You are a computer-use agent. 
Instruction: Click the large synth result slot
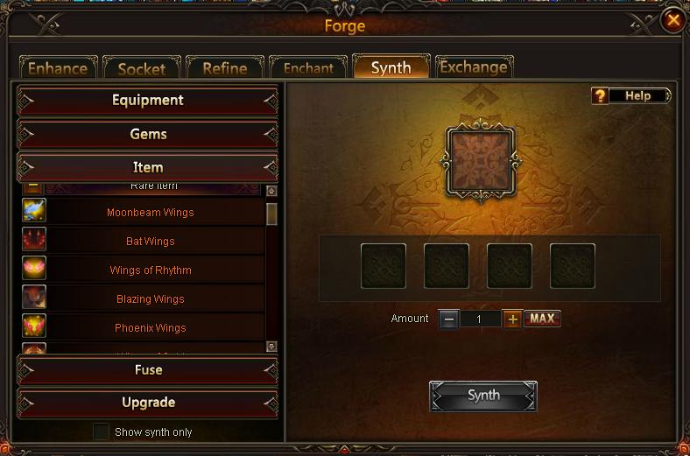click(481, 162)
